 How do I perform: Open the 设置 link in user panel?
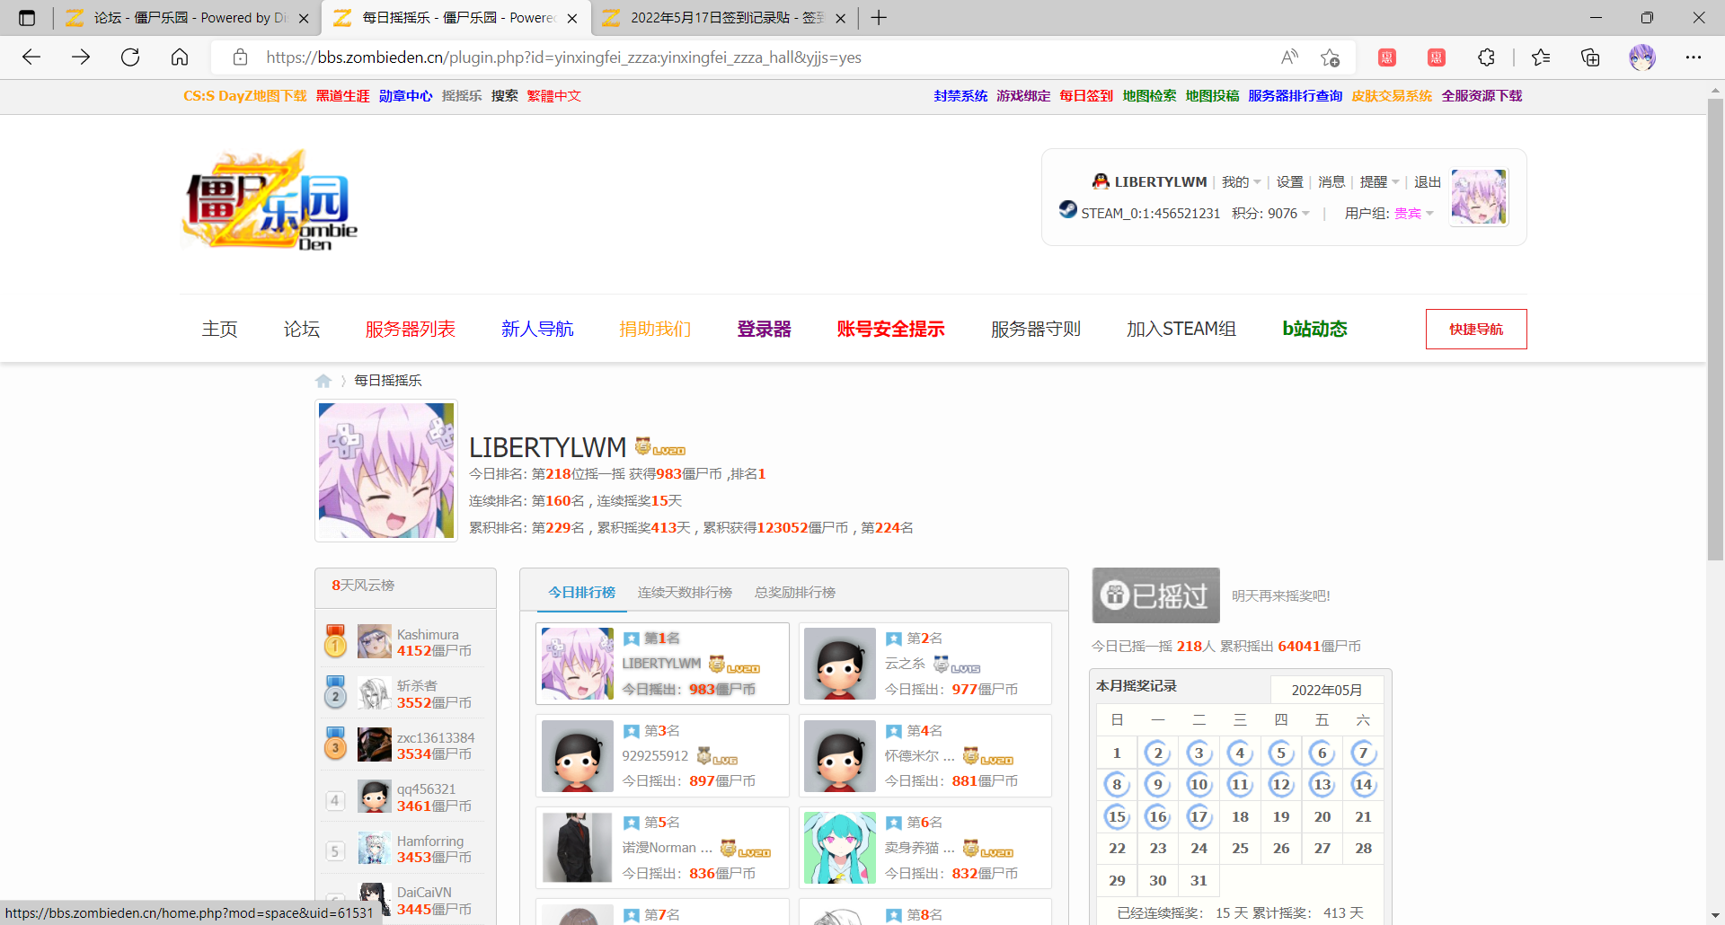[1290, 182]
